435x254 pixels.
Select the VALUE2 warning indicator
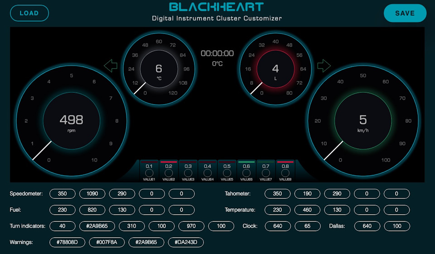(169, 173)
